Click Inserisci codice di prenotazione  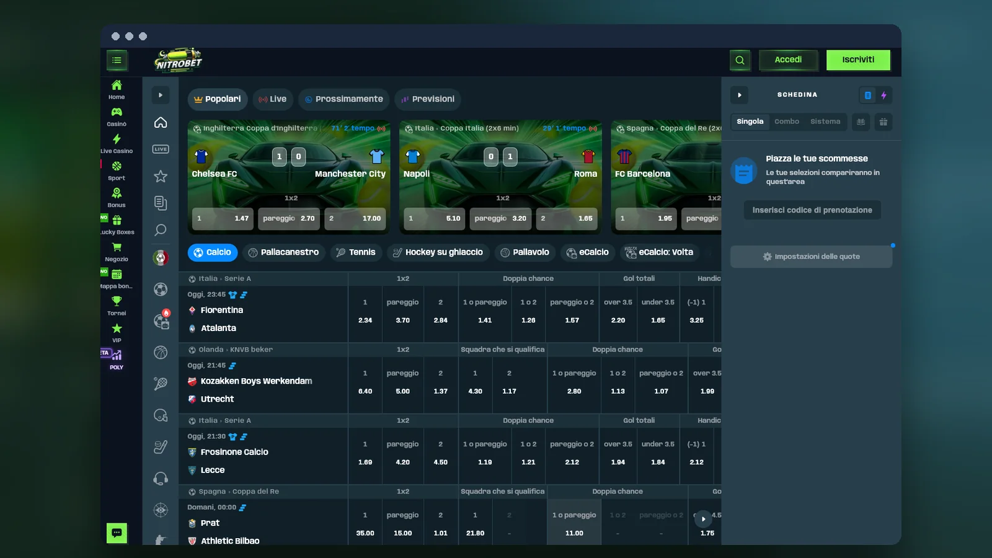click(812, 210)
